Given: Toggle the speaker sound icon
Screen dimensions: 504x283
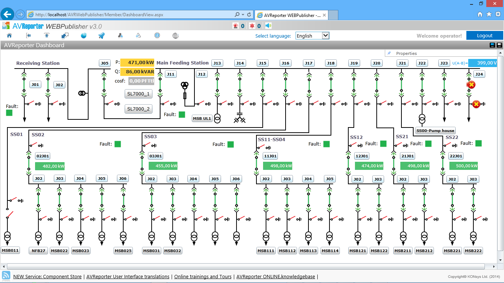Looking at the screenshot, I should pyautogui.click(x=268, y=26).
